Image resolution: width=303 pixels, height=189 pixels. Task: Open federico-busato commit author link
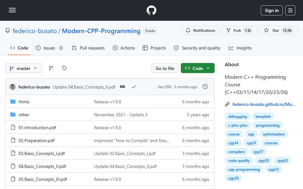tap(34, 87)
